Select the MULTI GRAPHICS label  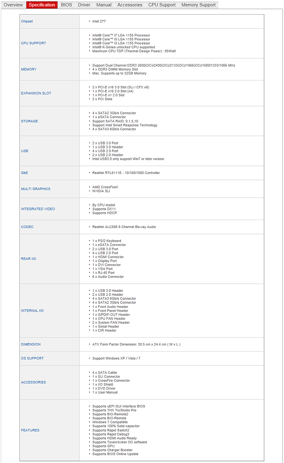[35, 189]
